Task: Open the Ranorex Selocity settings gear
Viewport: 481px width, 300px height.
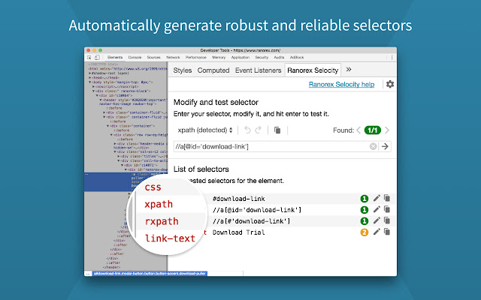Action: [x=389, y=85]
